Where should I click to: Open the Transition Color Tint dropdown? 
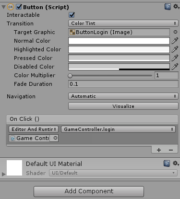(x=123, y=23)
